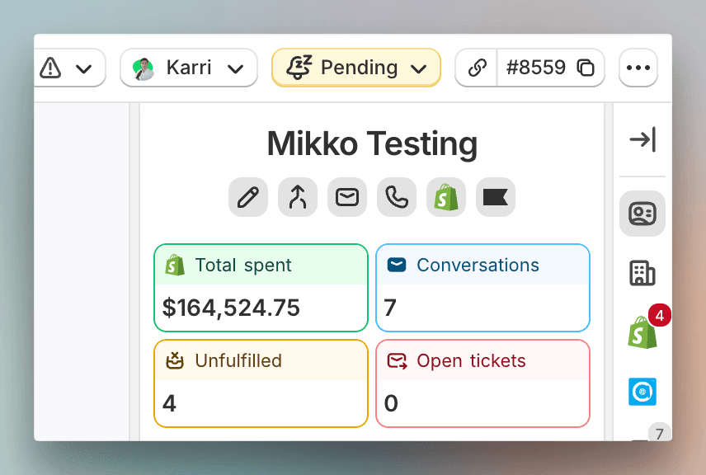The width and height of the screenshot is (706, 475).
Task: Open Shopify icon below Mikko Testing
Action: (x=446, y=197)
